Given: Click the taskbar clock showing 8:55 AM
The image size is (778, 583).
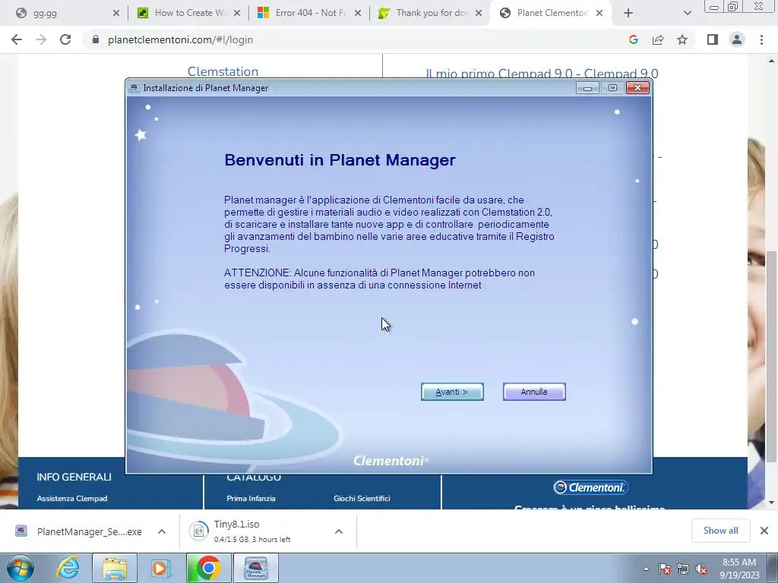Looking at the screenshot, I should click(739, 569).
